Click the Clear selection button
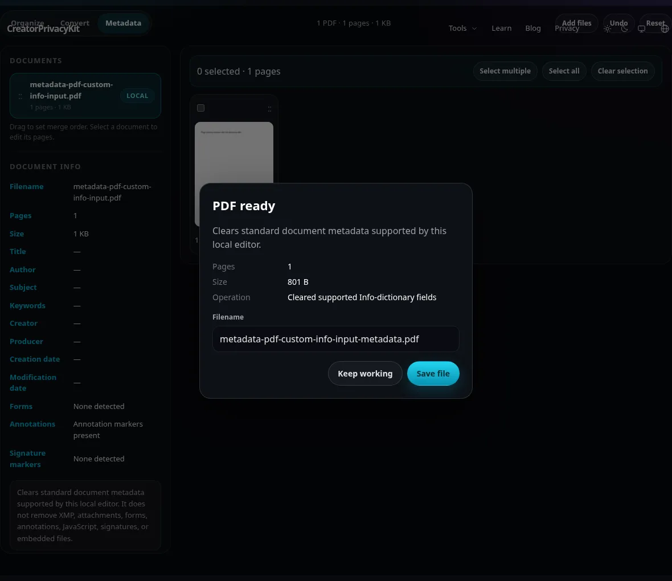672x581 pixels. [622, 71]
